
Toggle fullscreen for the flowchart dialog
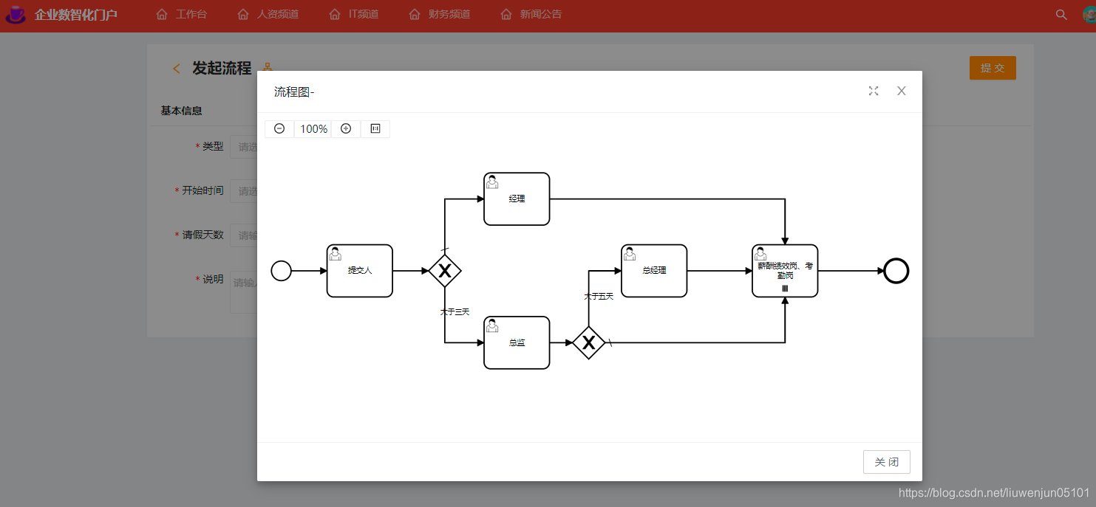pos(874,91)
